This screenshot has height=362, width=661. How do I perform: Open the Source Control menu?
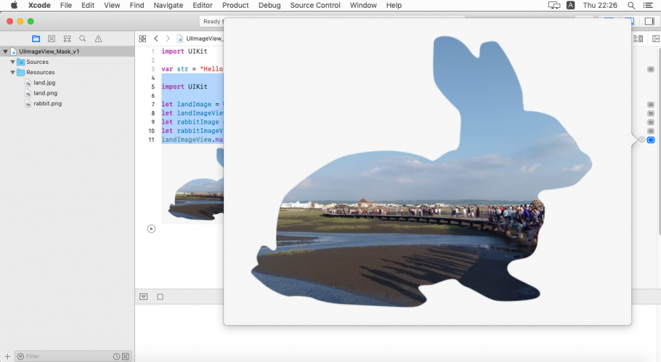pos(315,5)
